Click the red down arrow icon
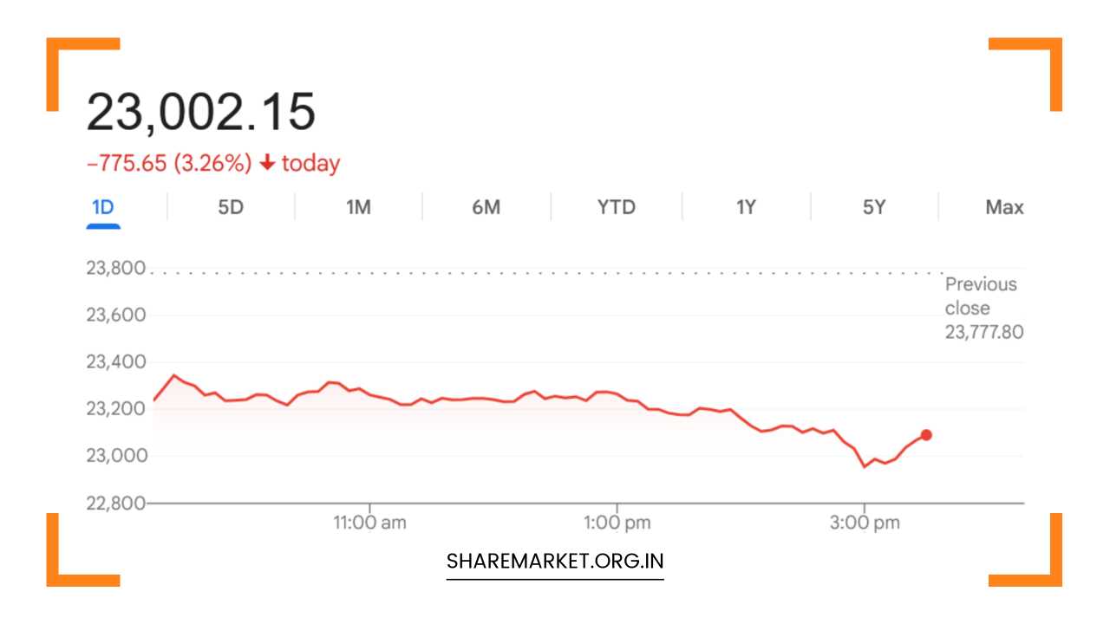 267,163
